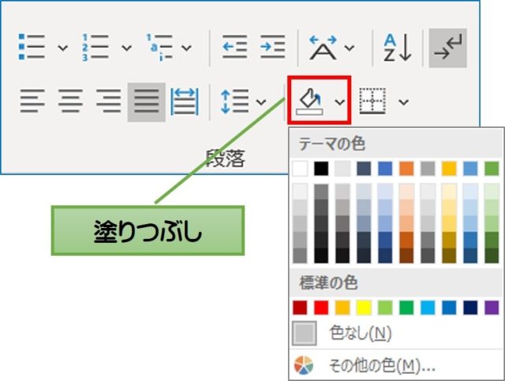Select blue theme color in top row
505x381 pixels.
click(x=385, y=169)
